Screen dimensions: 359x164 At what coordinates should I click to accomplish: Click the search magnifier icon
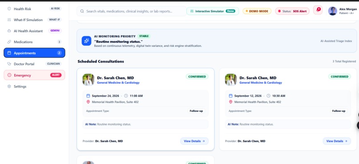point(82,11)
